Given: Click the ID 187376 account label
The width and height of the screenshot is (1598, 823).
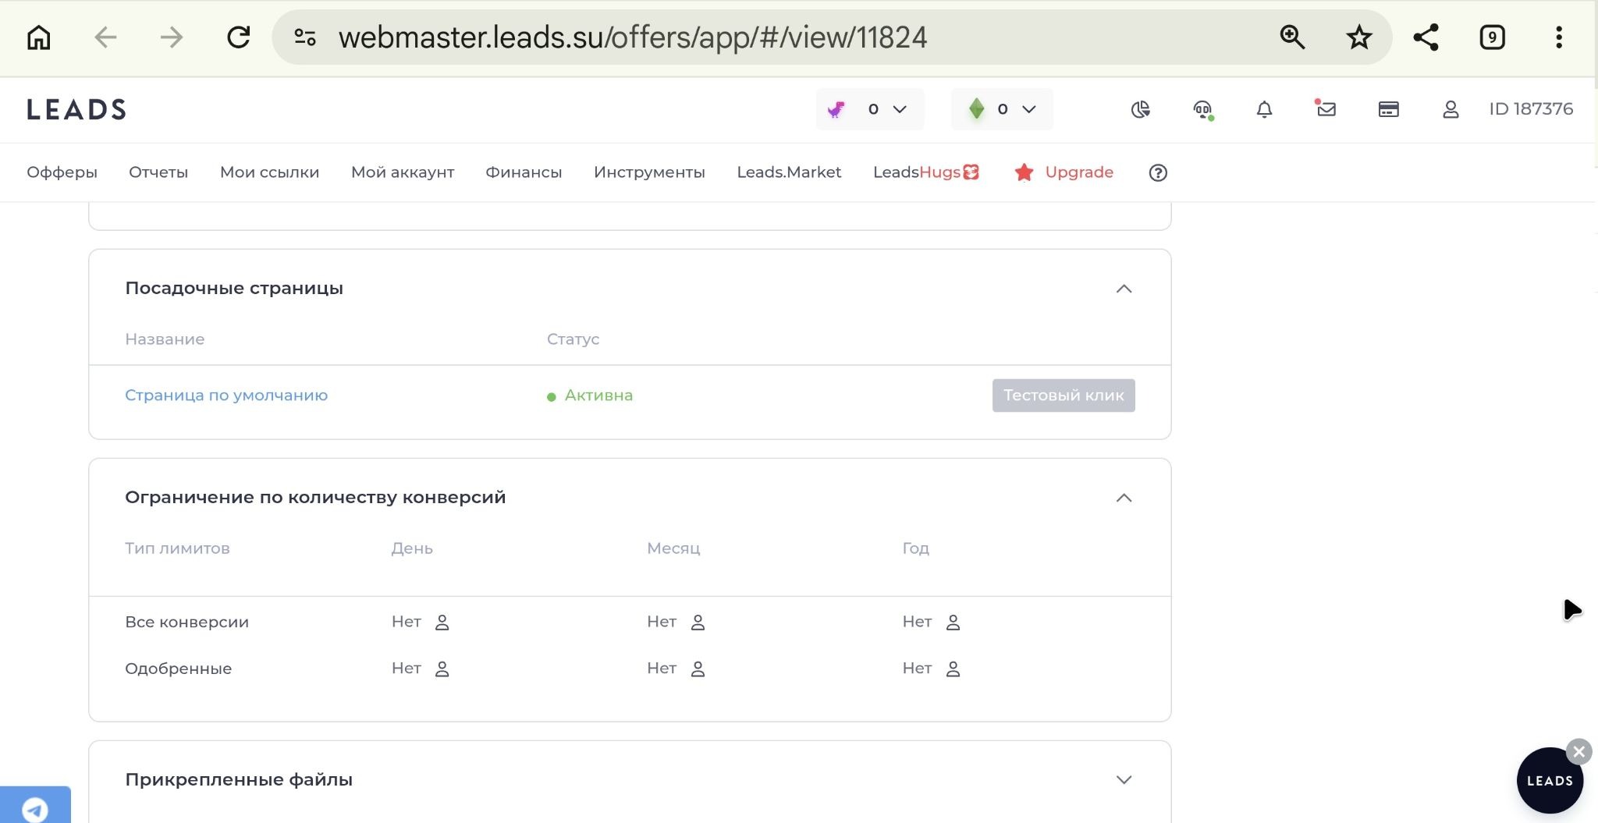Looking at the screenshot, I should (1531, 109).
